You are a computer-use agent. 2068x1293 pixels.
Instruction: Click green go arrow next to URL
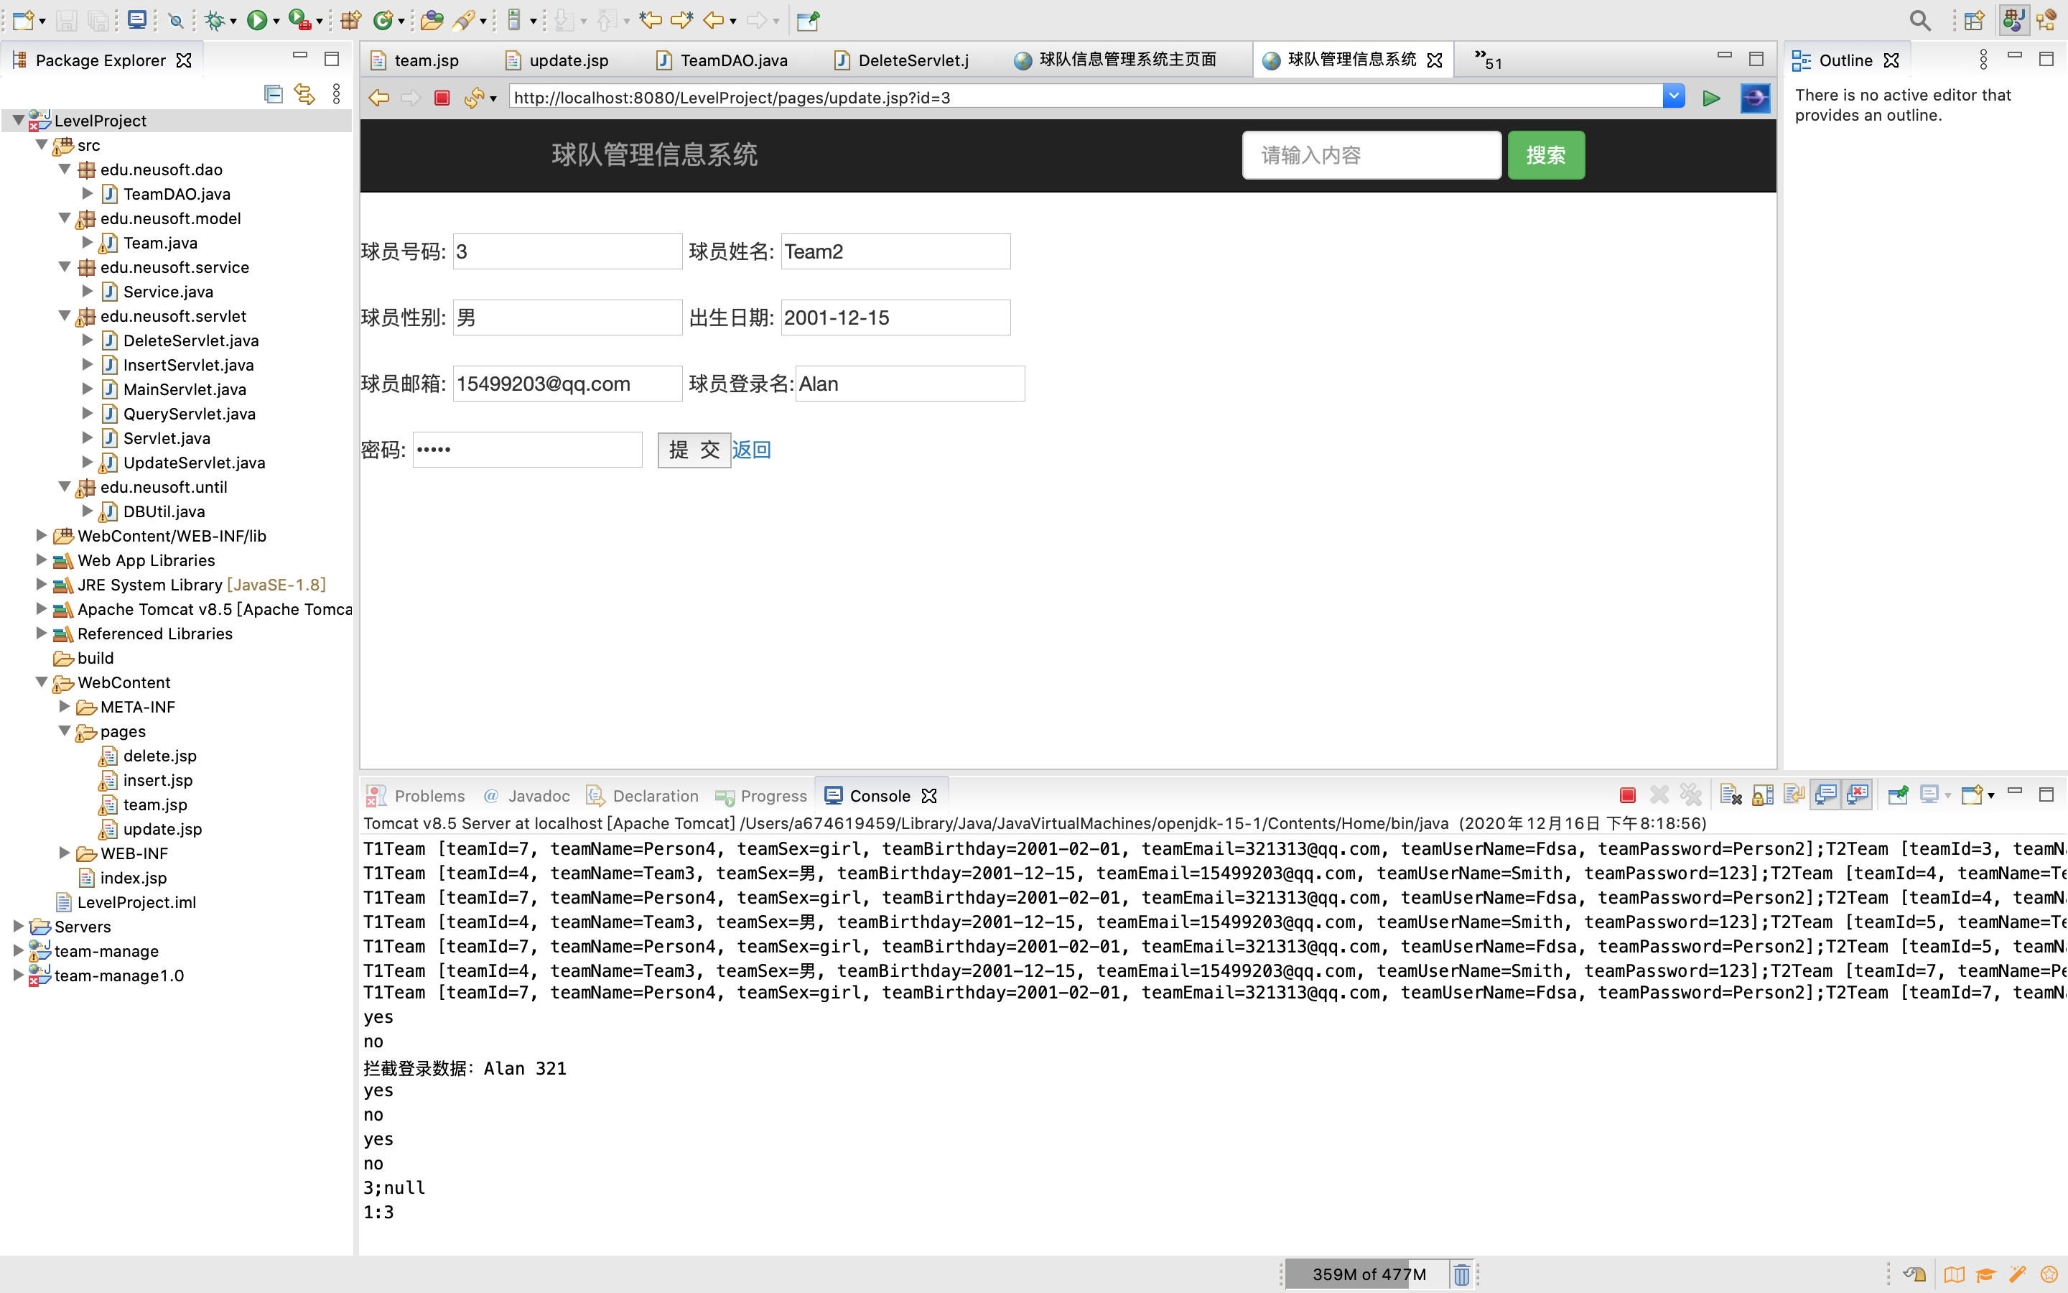coord(1711,98)
